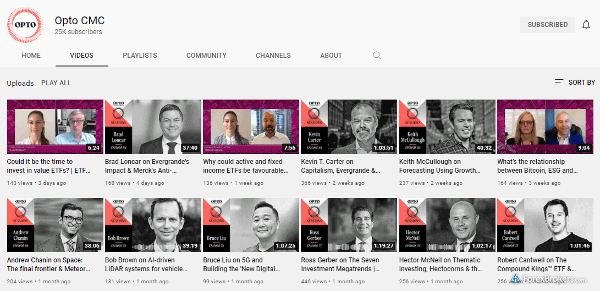Go to the COMMUNITY tab

[206, 56]
